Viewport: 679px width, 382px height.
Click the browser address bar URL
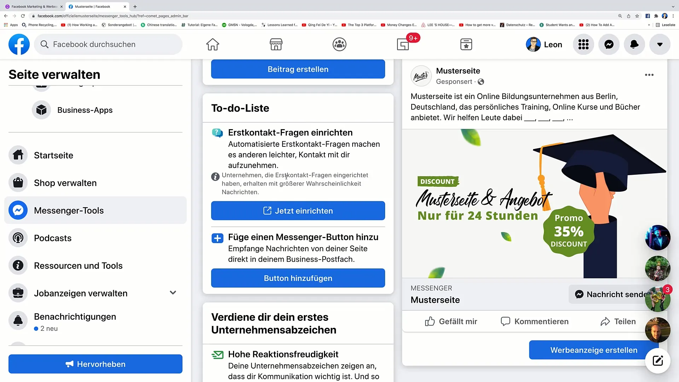[113, 16]
